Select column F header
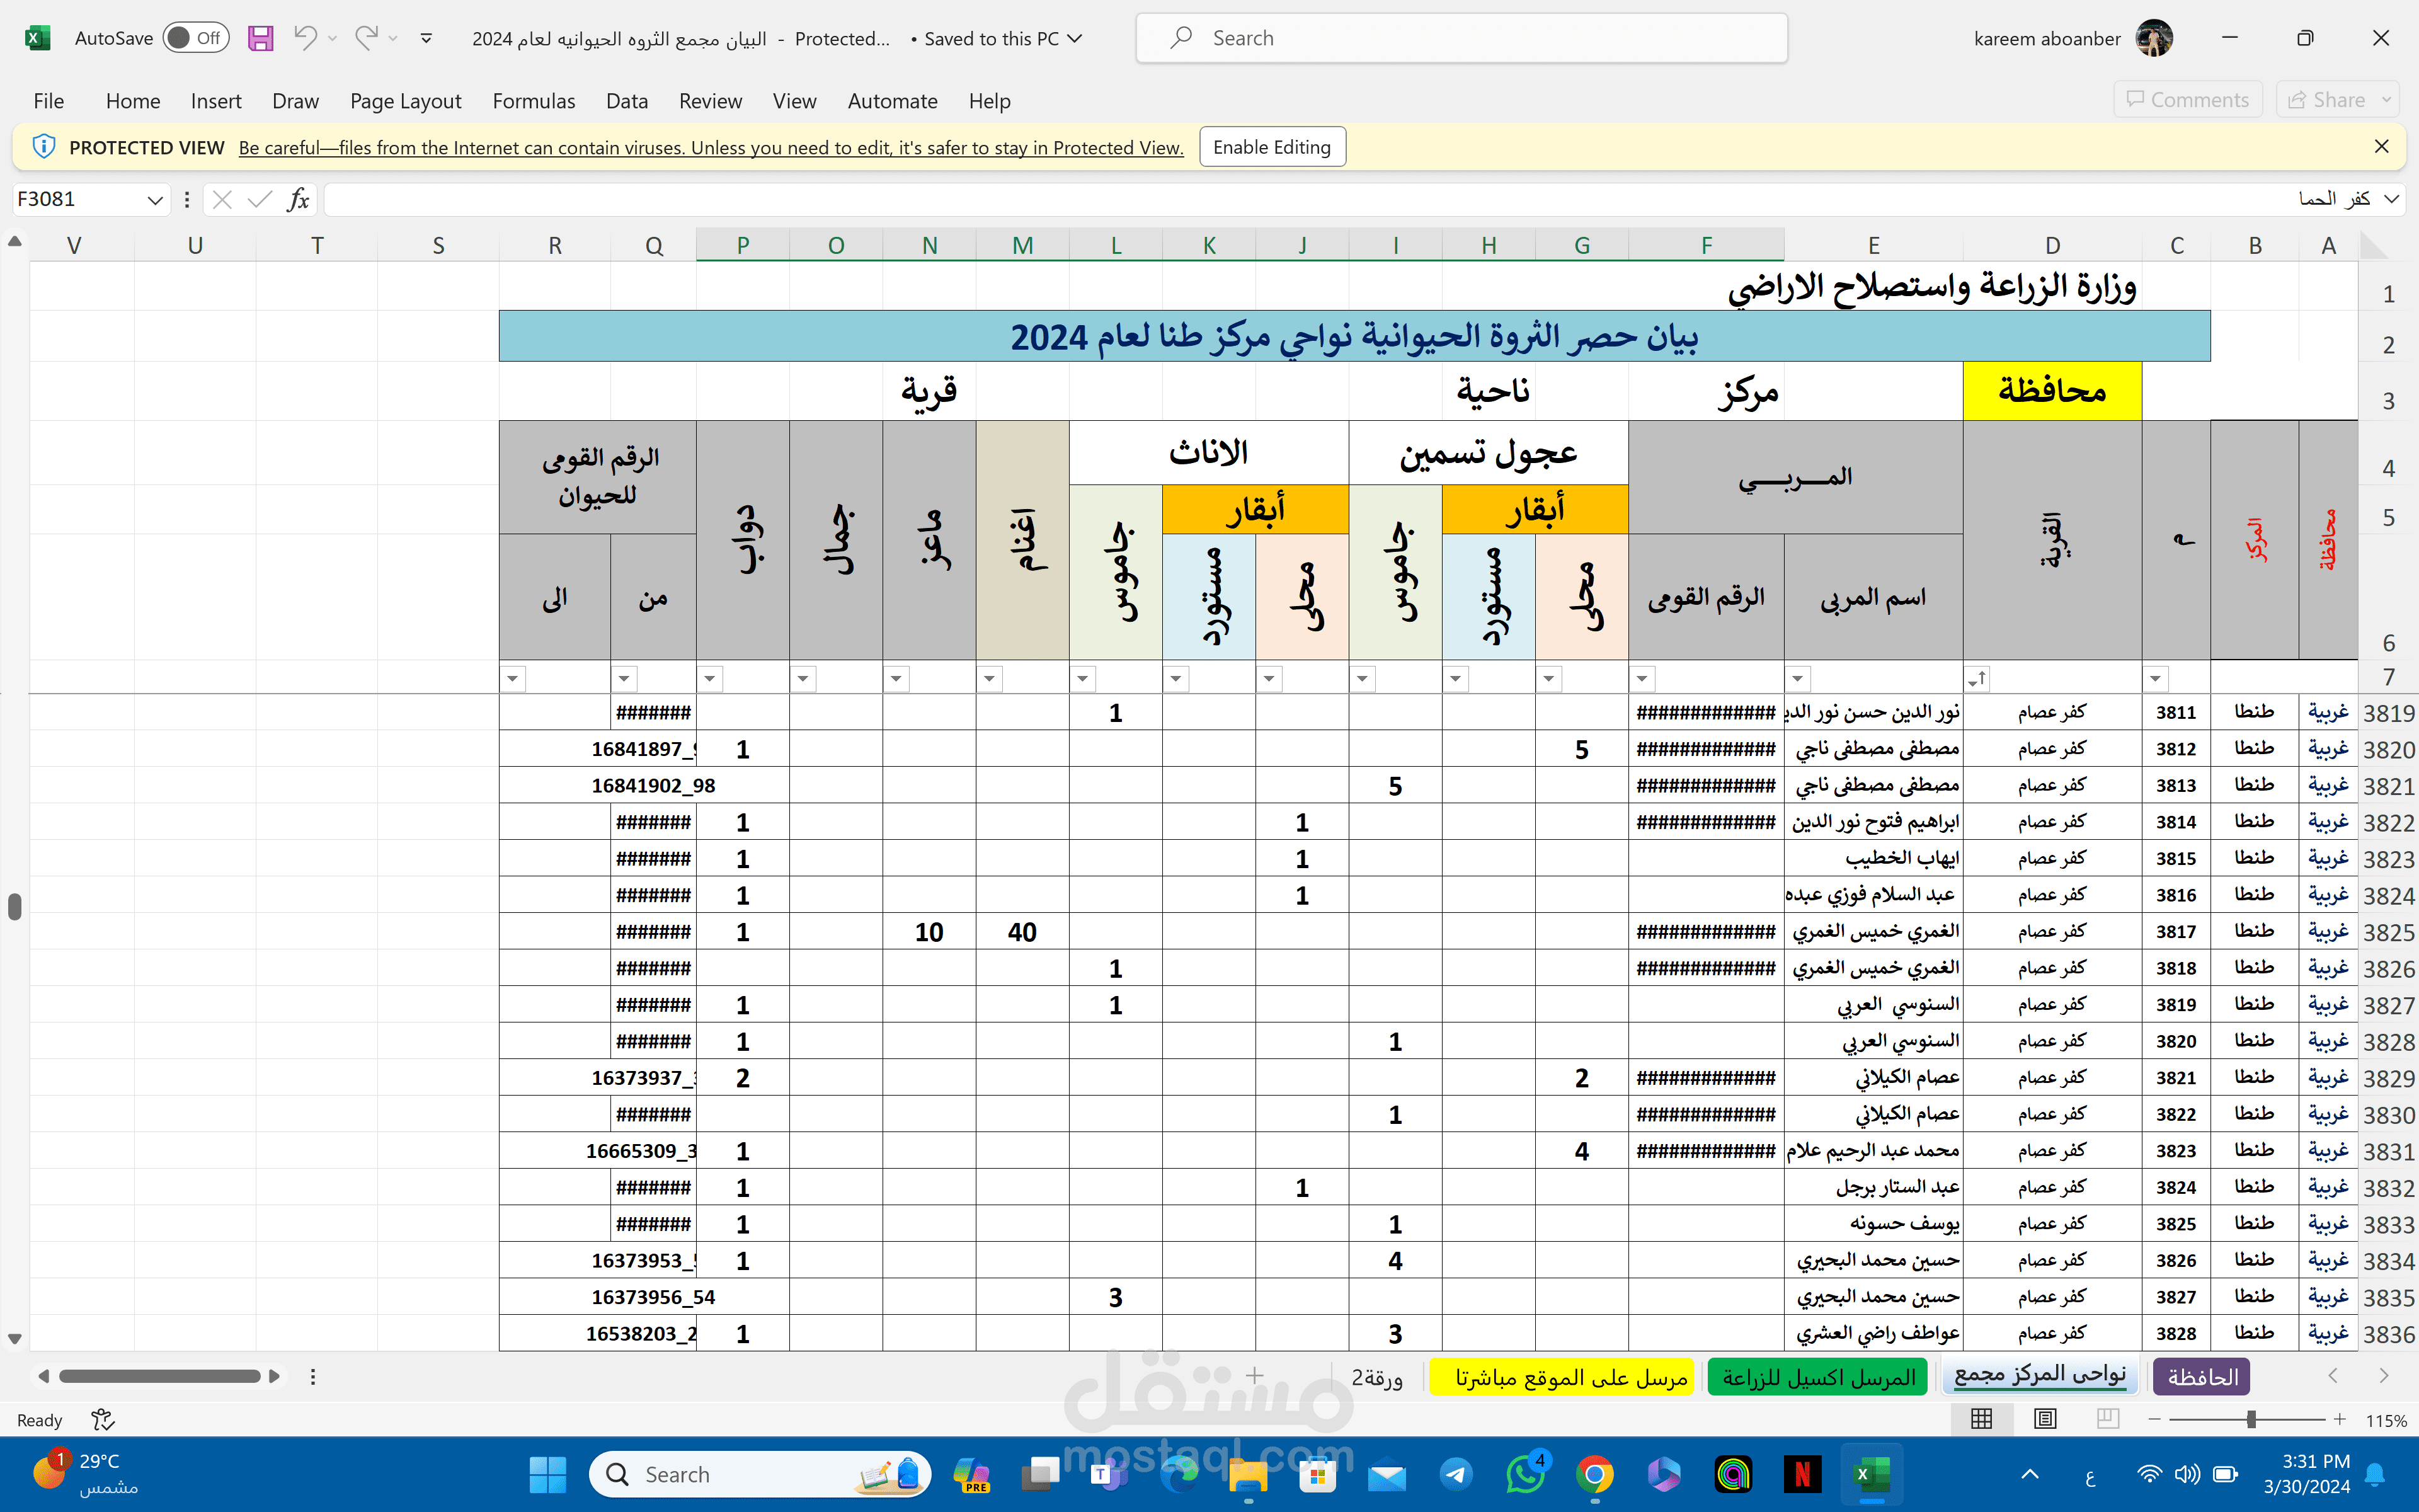 [x=1707, y=246]
